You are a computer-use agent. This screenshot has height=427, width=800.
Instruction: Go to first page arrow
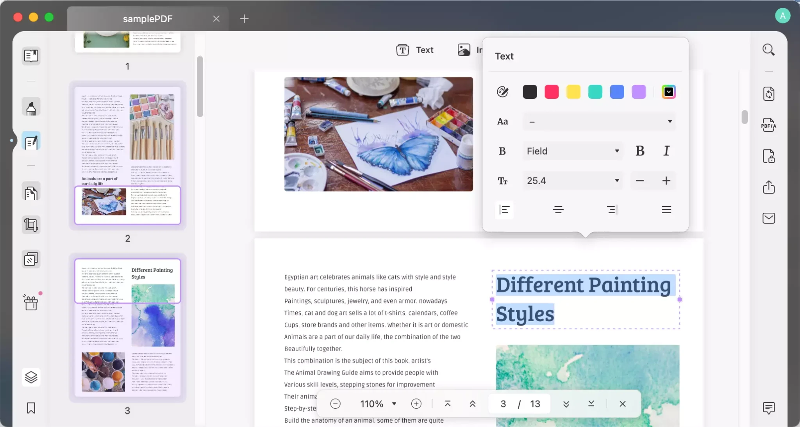point(448,404)
